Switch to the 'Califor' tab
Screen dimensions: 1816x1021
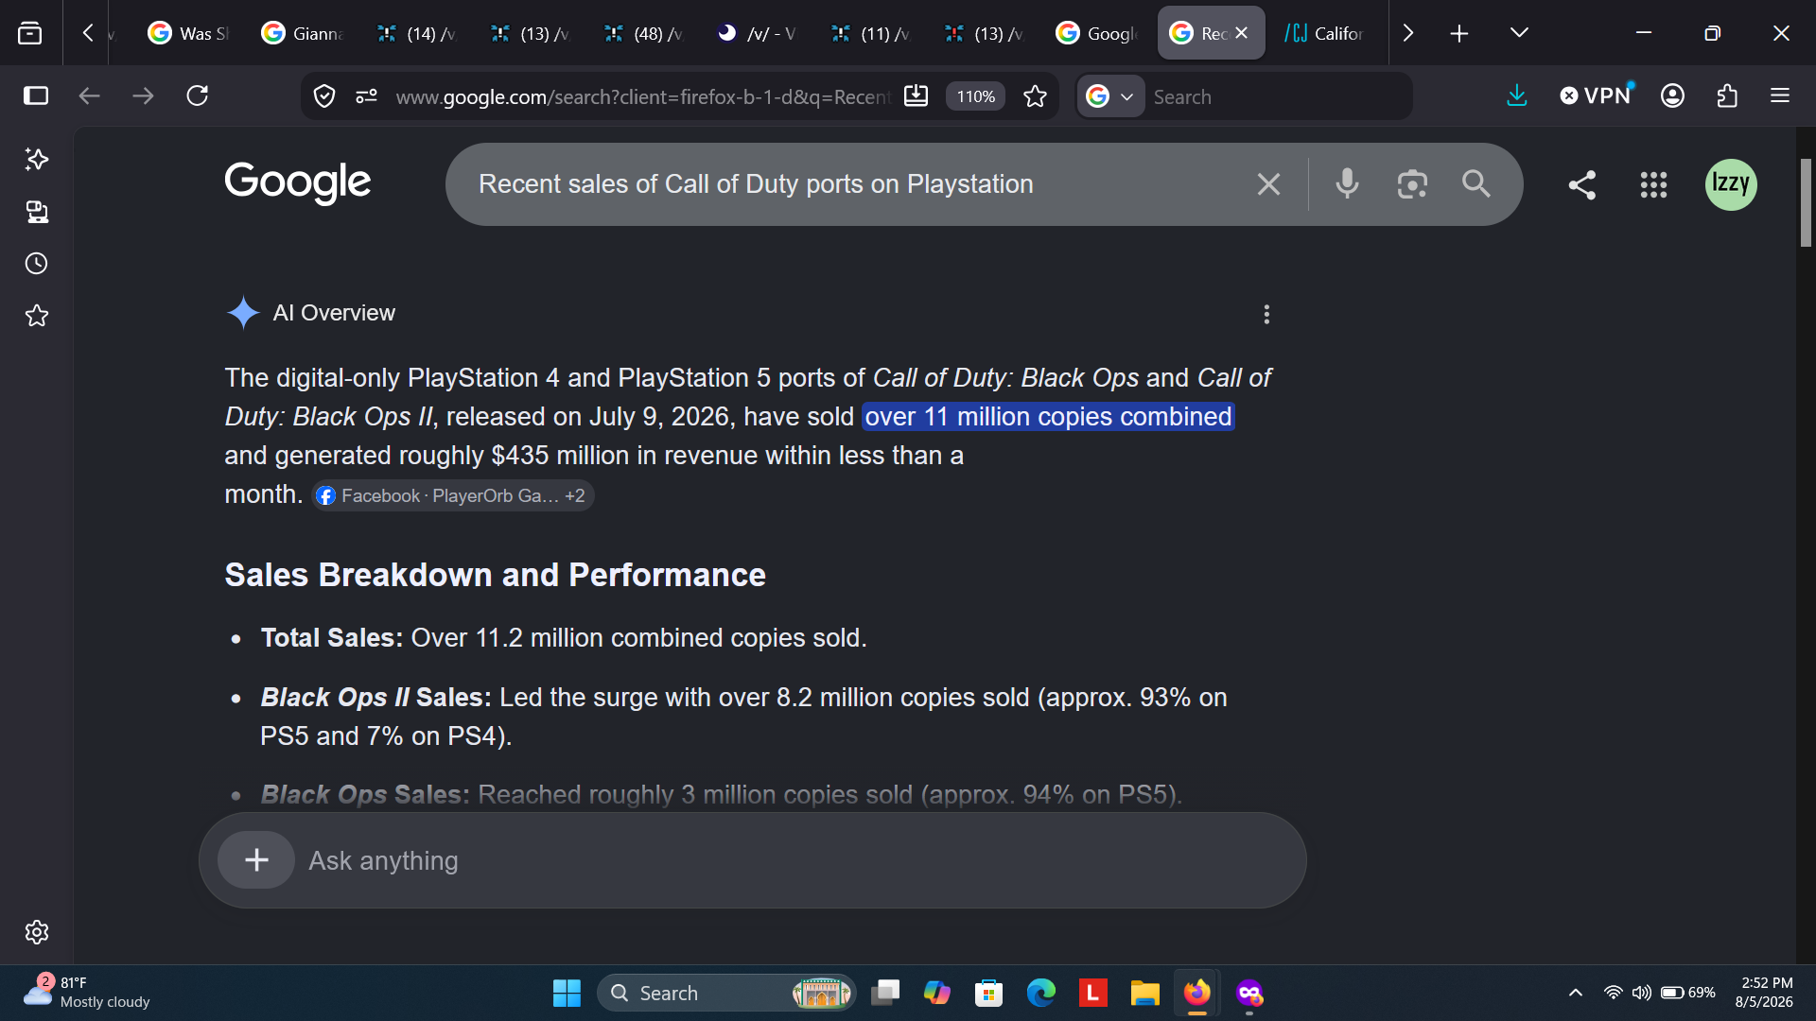click(1323, 33)
